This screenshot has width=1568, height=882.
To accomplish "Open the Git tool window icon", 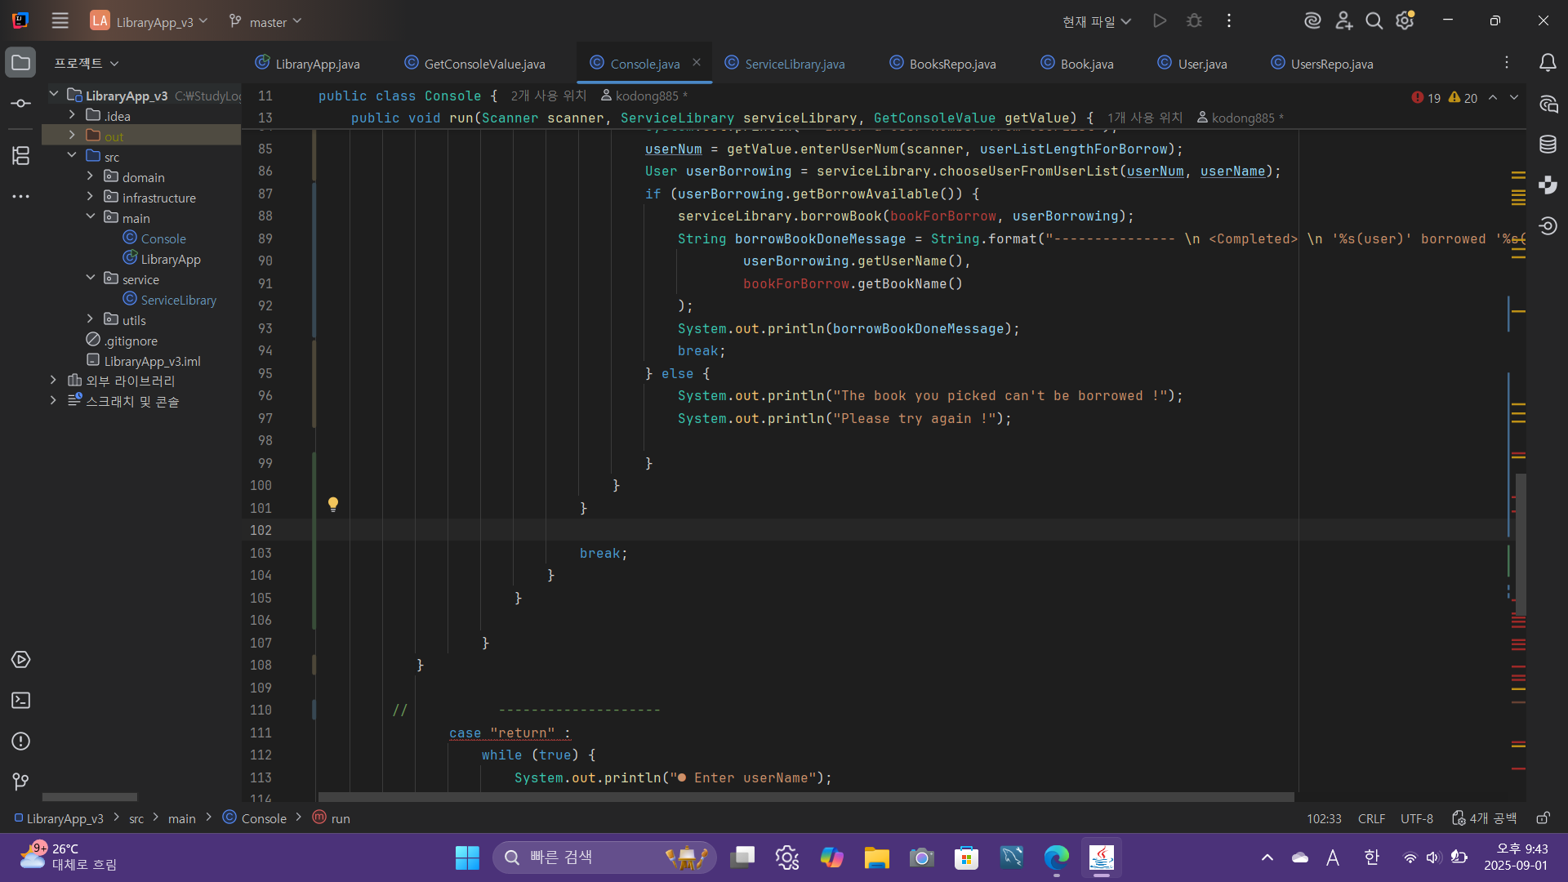I will click(x=21, y=782).
